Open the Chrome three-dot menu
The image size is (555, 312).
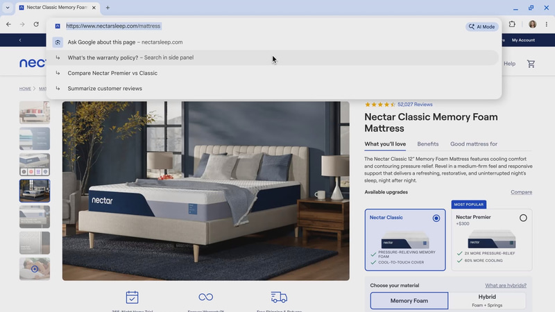(547, 24)
